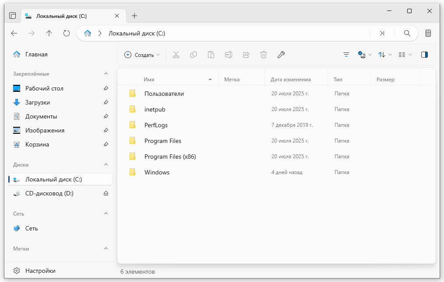Image resolution: width=444 pixels, height=282 pixels.
Task: Select the PerfLogs folder
Action: (x=274, y=125)
